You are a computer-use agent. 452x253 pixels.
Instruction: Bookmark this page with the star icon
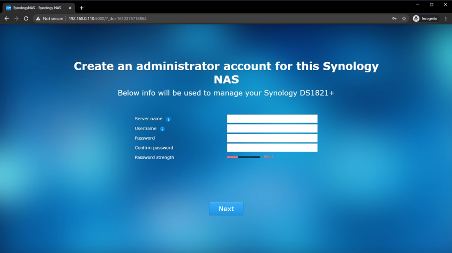(x=404, y=19)
